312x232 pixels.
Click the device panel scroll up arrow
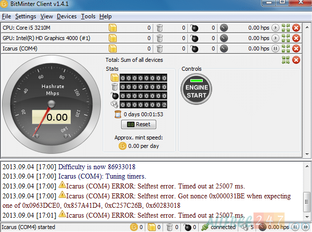[307, 27]
